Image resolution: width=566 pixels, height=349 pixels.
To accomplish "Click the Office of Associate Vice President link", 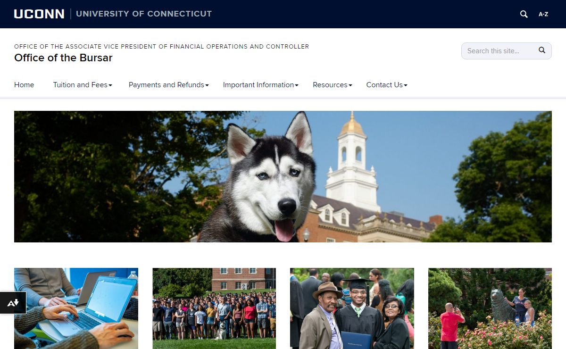I will [161, 47].
